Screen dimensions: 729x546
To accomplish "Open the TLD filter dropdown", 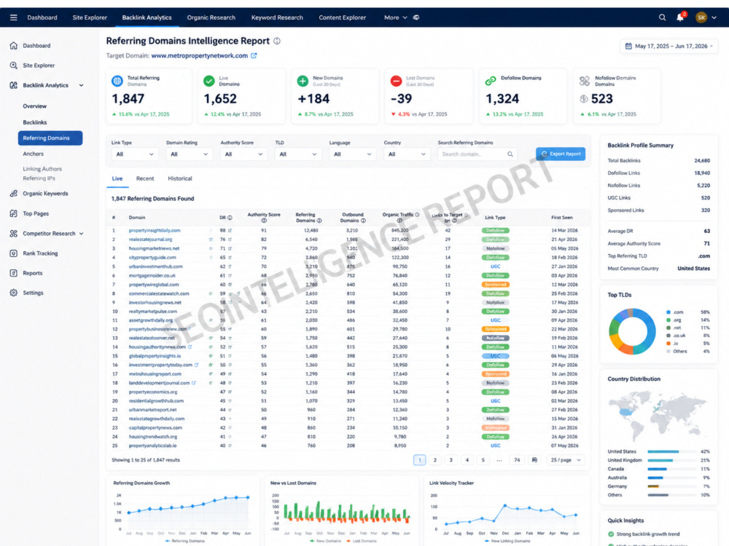I will 298,154.
